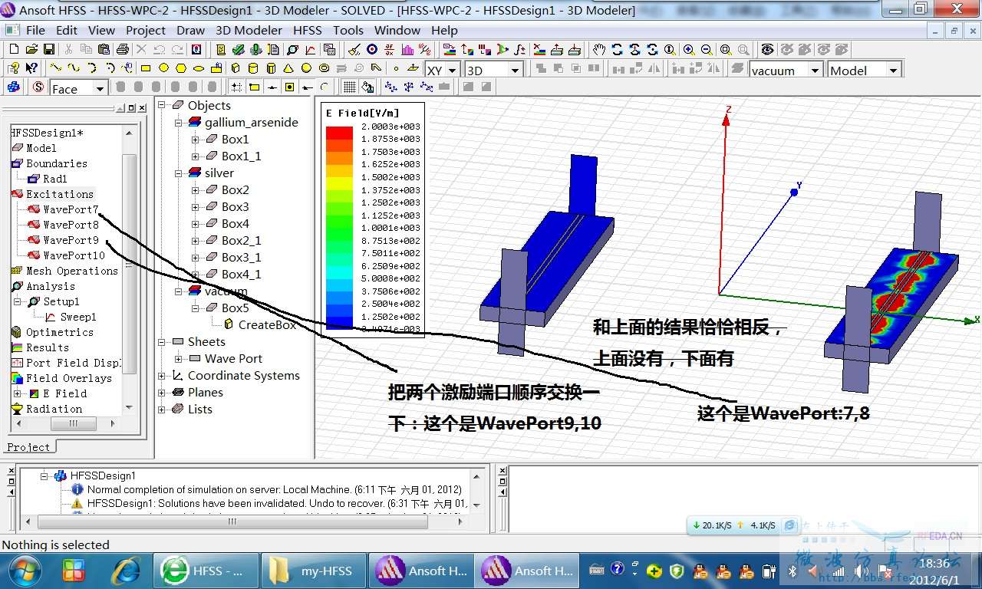This screenshot has height=589, width=982.
Task: Collapse the gallium_arsenide group
Action: click(179, 123)
